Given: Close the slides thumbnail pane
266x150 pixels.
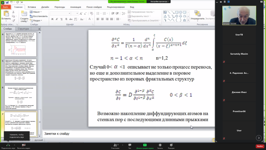Looking at the screenshot, I should click(39, 29).
